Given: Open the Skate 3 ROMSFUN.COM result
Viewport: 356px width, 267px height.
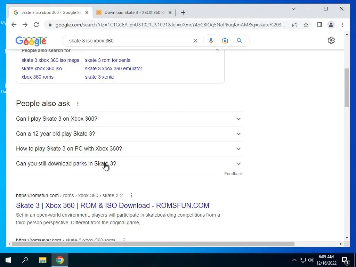Looking at the screenshot, I should pos(113,205).
